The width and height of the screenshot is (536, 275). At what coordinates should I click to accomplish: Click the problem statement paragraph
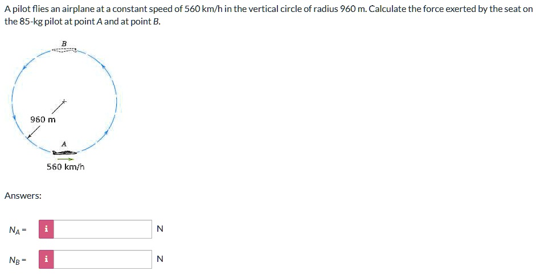pos(268,16)
